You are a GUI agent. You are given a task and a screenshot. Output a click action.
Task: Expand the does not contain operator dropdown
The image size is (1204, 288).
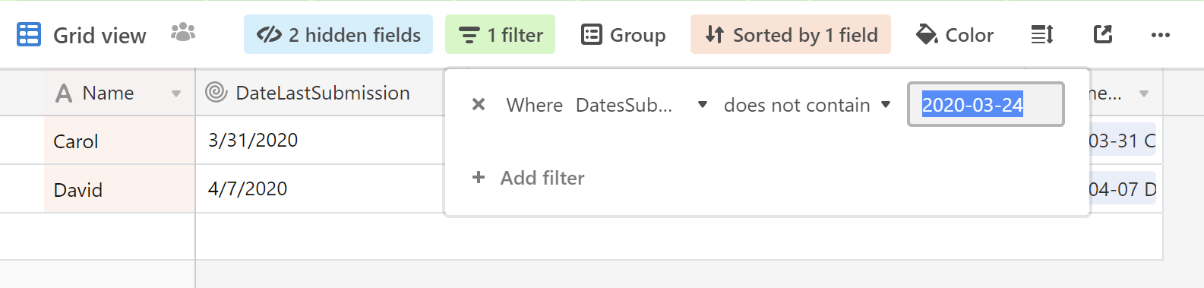pyautogui.click(x=807, y=105)
